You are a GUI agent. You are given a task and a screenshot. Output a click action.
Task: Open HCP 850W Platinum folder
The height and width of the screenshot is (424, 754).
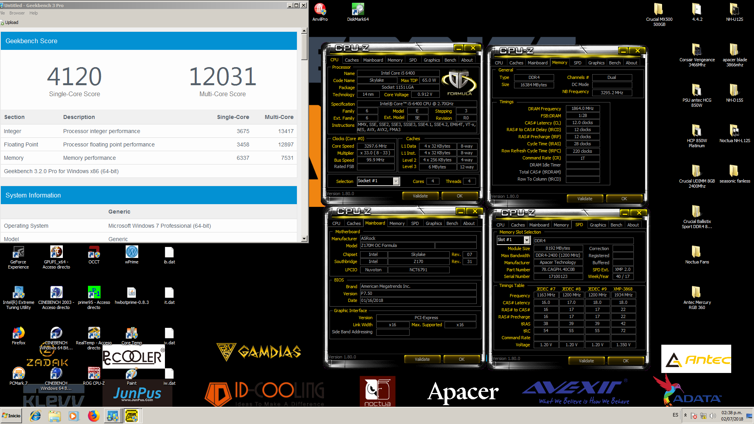[697, 136]
